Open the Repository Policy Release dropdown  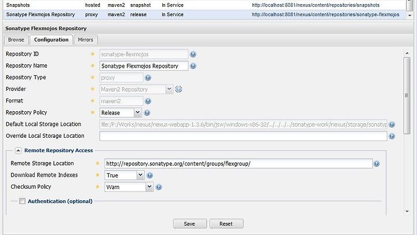pyautogui.click(x=137, y=112)
